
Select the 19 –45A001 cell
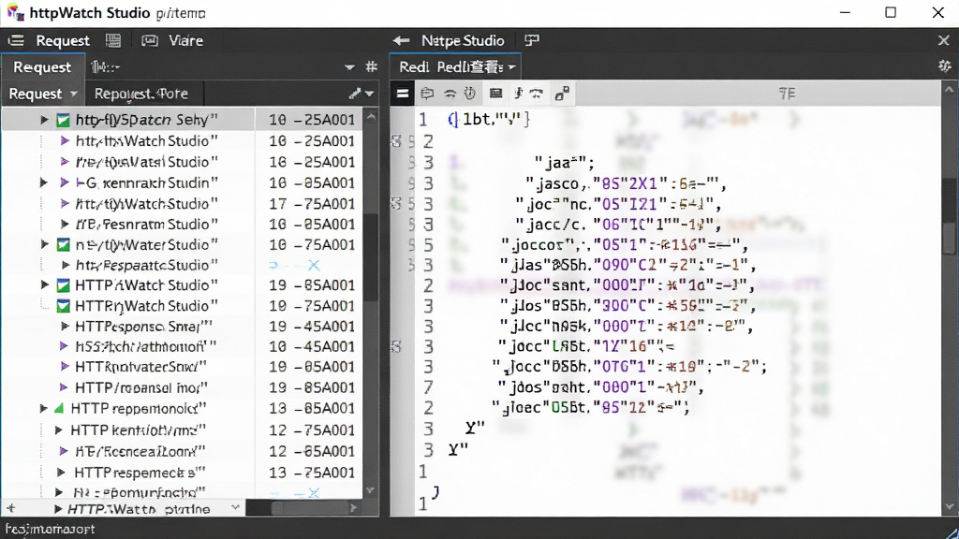coord(312,327)
